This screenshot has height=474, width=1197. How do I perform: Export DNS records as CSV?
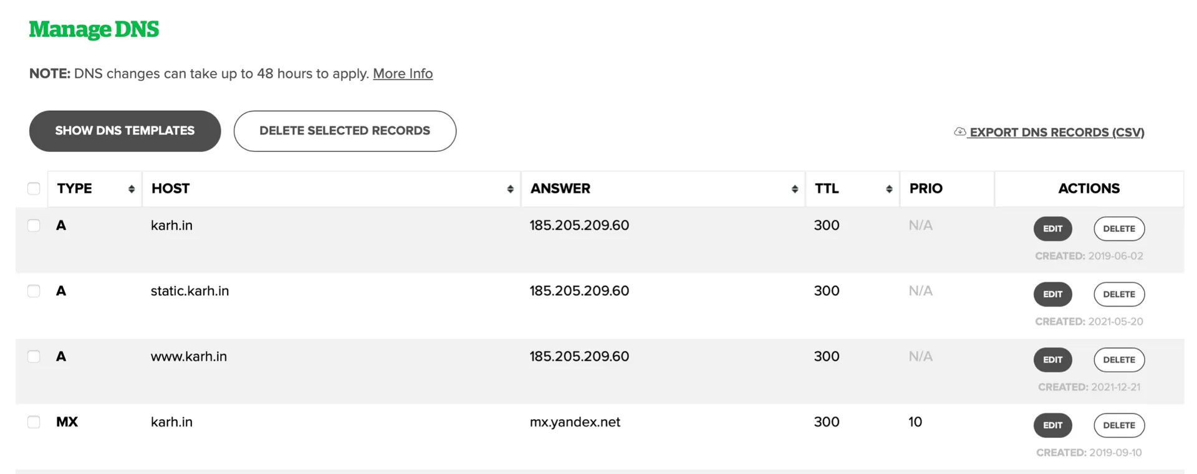(x=1056, y=132)
